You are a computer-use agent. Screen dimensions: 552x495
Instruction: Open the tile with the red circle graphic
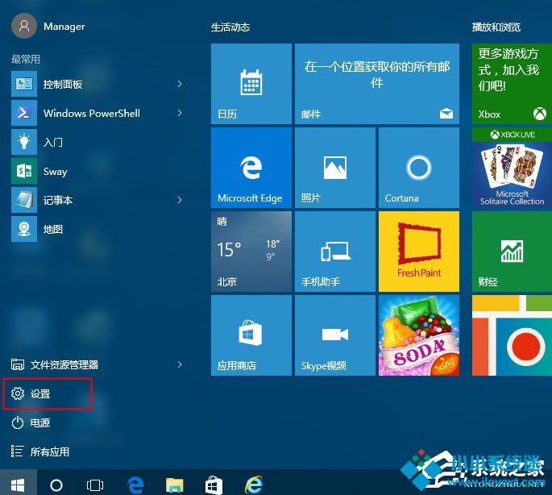(512, 335)
